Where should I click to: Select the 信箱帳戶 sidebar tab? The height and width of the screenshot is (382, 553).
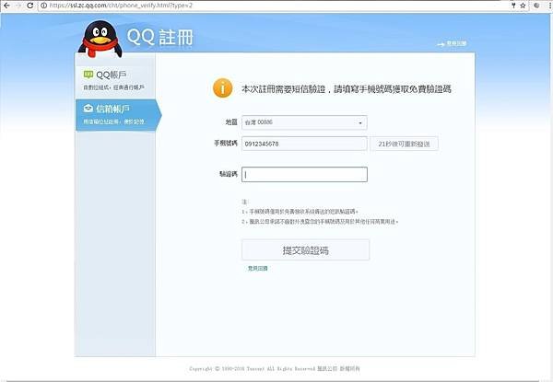[x=118, y=115]
